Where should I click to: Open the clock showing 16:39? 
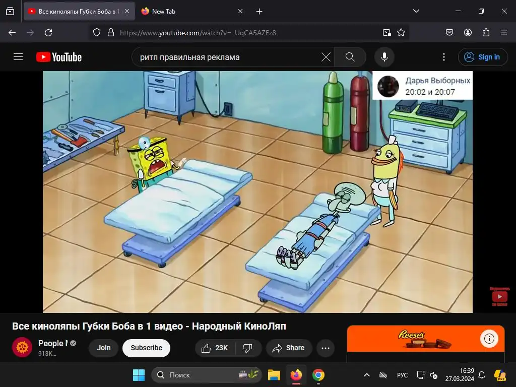[460, 375]
